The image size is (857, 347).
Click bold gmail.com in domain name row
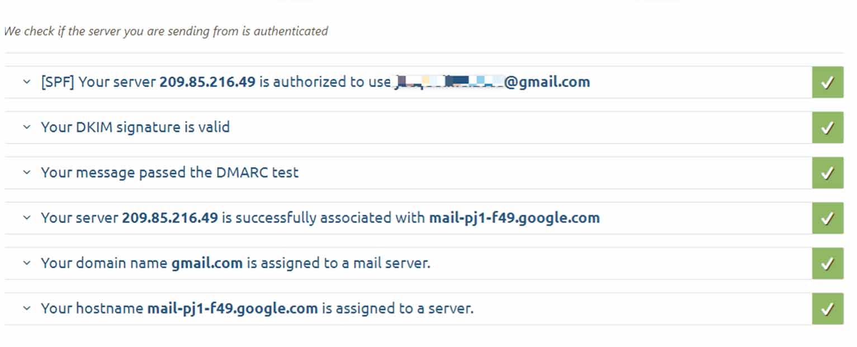point(207,263)
